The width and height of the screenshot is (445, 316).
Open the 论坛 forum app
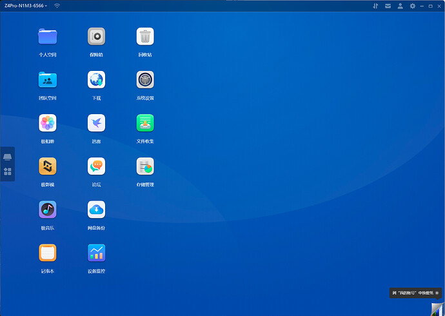96,166
